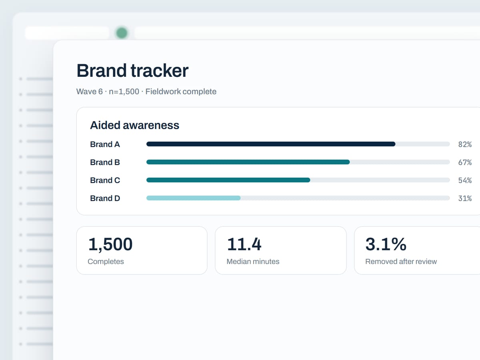The width and height of the screenshot is (480, 360).
Task: Select the Brand B label
Action: pos(105,162)
